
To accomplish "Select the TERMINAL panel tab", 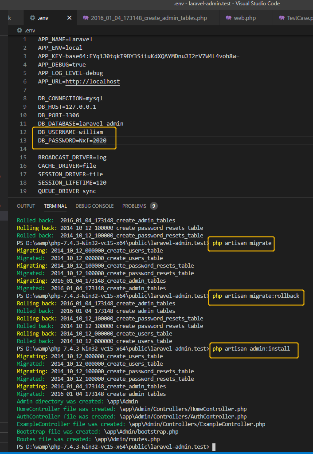I will 55,206.
